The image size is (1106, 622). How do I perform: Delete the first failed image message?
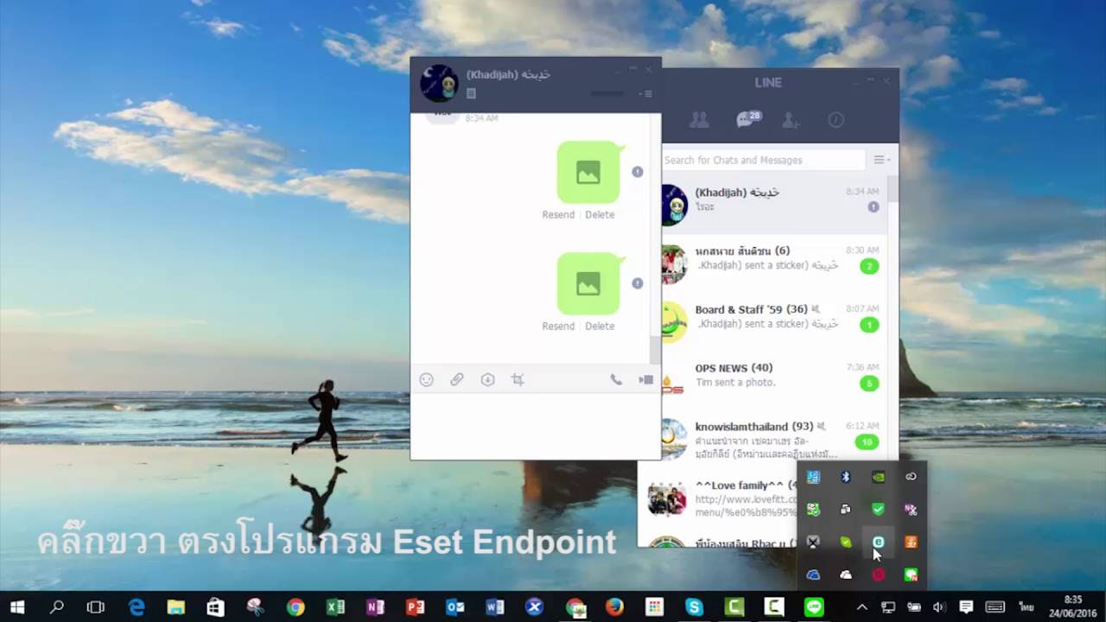tap(600, 214)
